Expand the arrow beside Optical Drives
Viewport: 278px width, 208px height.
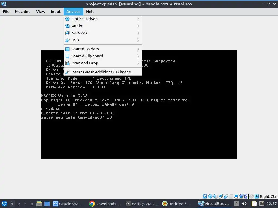[138, 19]
